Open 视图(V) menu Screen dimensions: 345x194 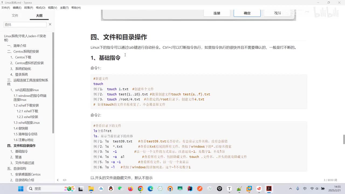tap(53, 8)
